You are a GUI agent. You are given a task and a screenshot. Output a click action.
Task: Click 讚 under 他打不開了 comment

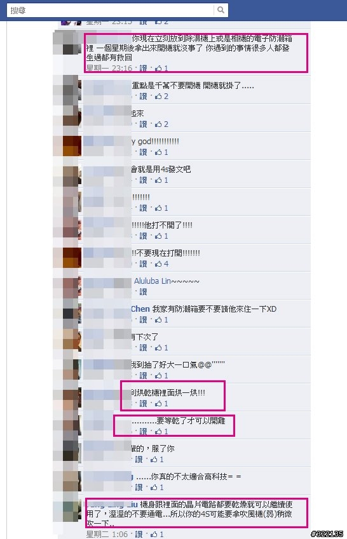tap(144, 236)
